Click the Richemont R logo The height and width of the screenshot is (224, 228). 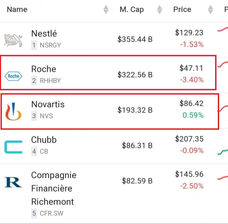pos(13,182)
